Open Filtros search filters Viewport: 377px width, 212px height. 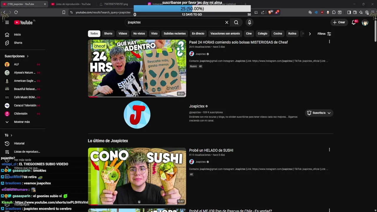click(x=324, y=34)
